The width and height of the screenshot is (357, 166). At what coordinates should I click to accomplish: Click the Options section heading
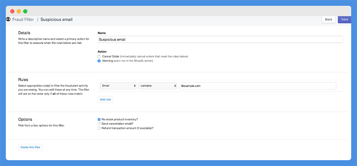pyautogui.click(x=25, y=119)
